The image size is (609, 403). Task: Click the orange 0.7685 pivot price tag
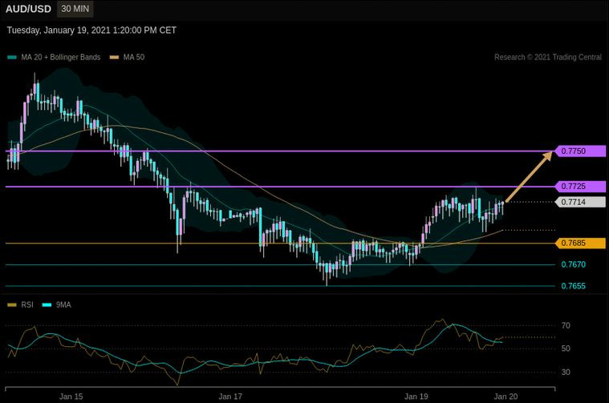tap(580, 244)
